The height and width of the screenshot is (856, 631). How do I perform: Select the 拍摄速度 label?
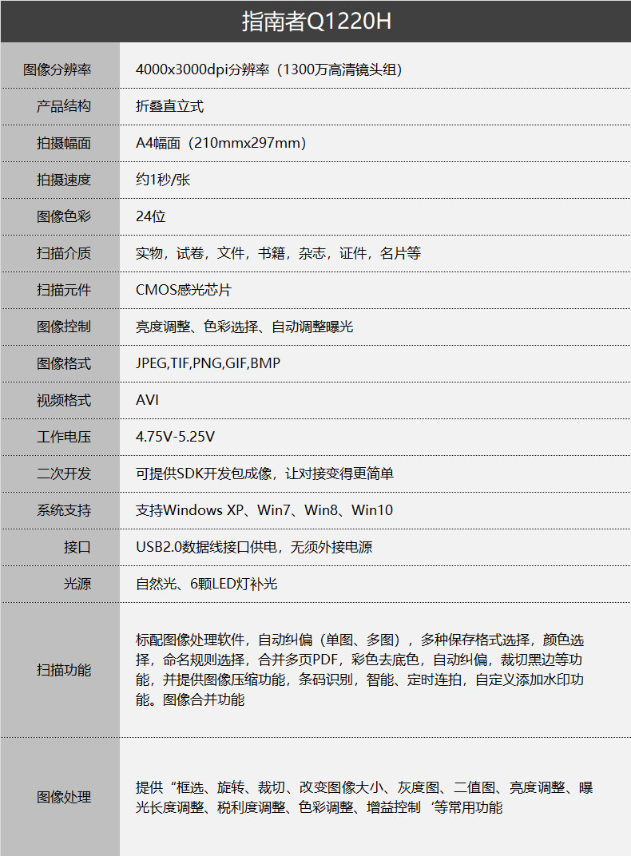tap(64, 180)
